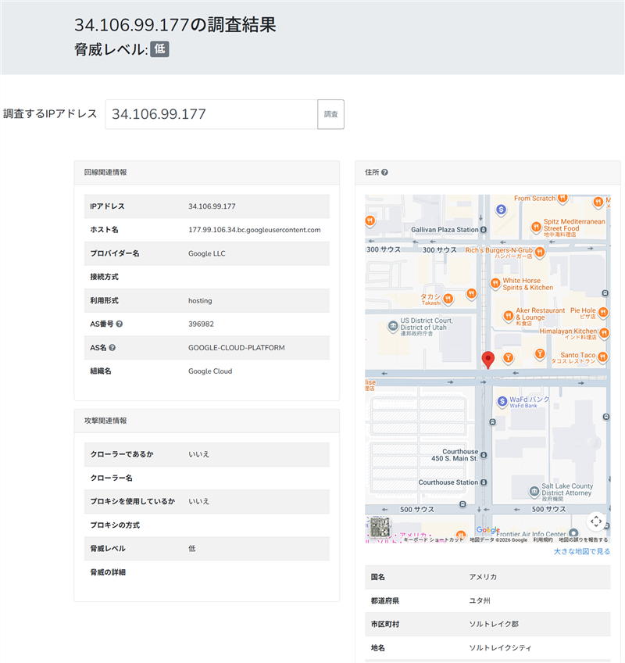Screen dimensions: 625x663
Task: Open the map camera controls button
Action: click(595, 521)
